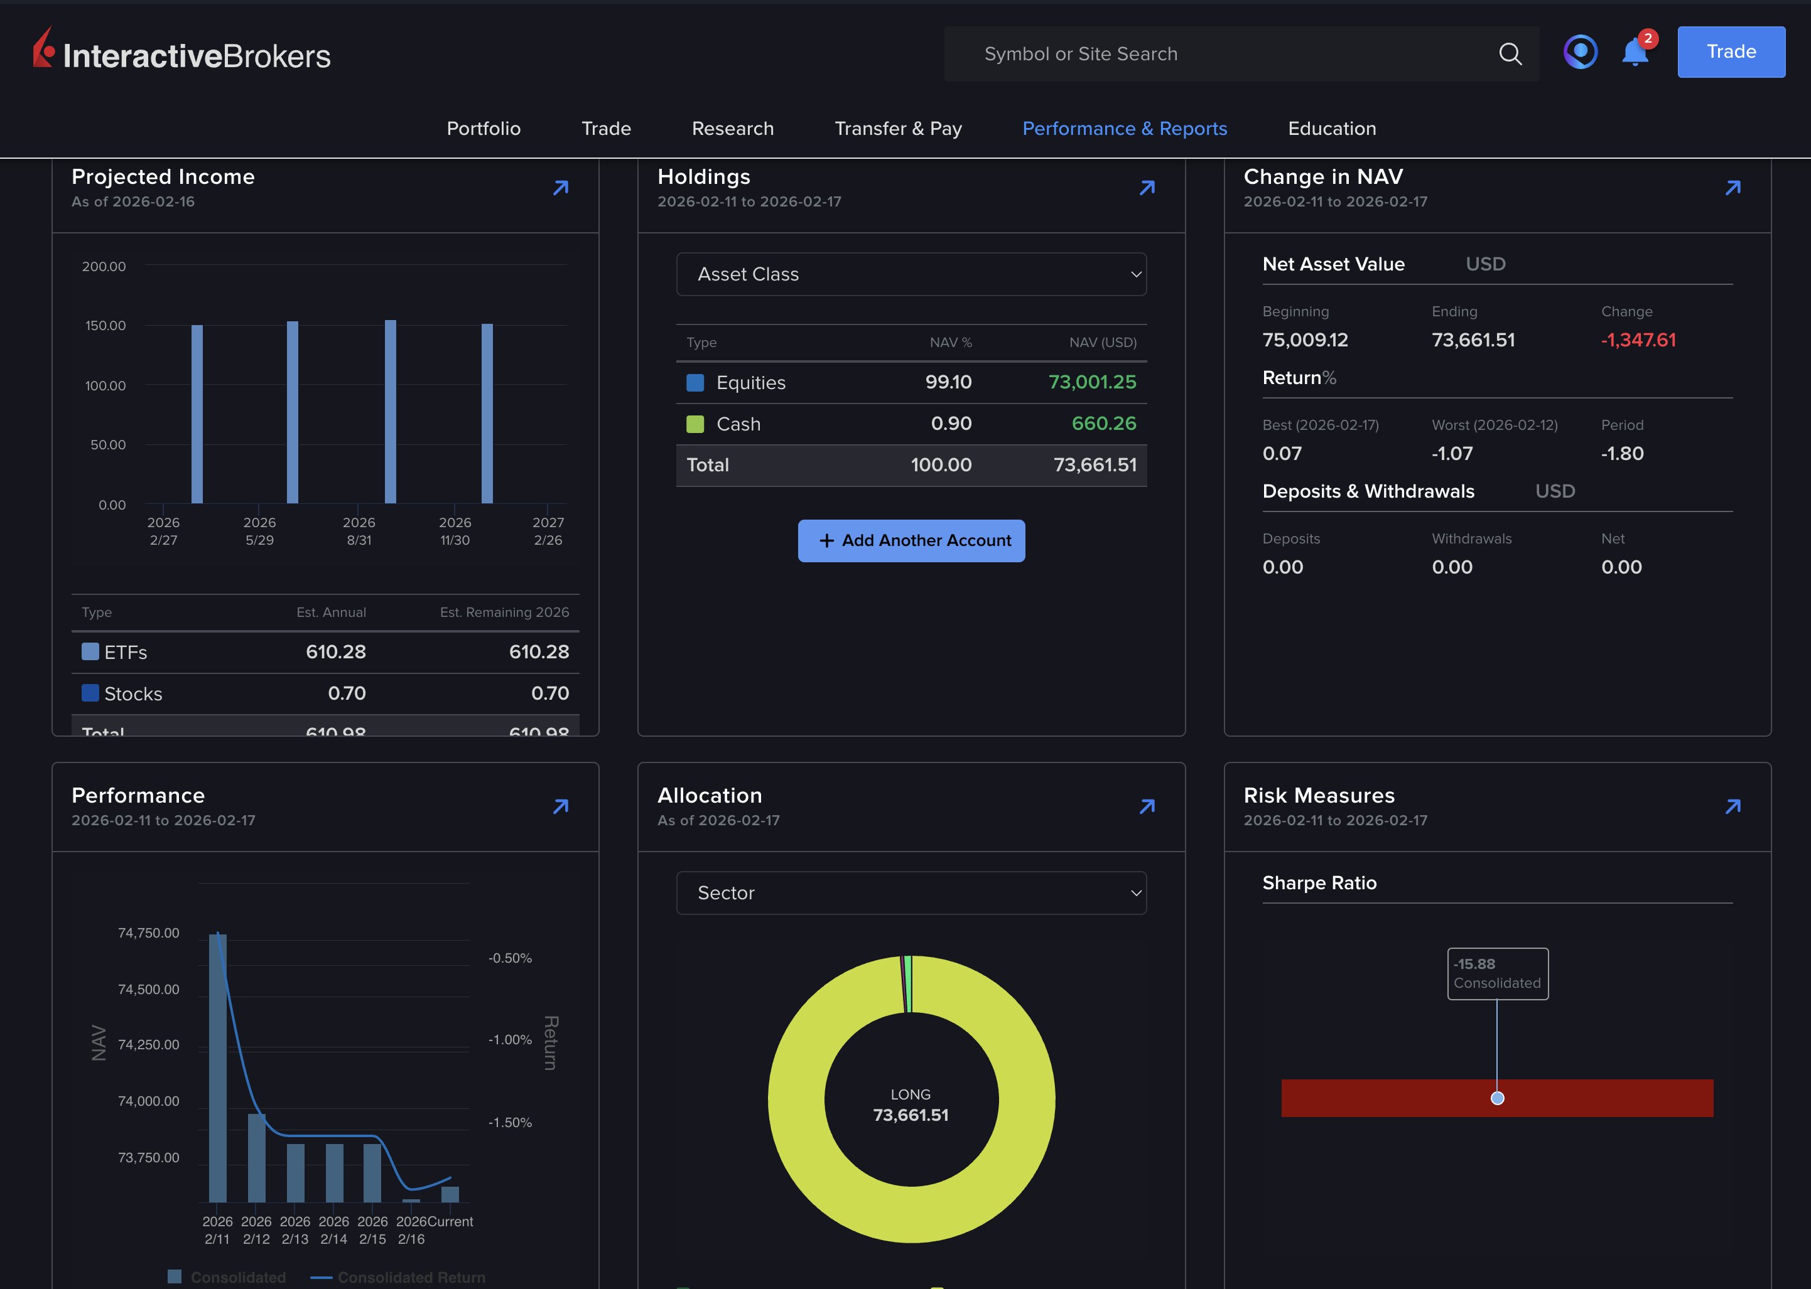Expand the Performance panel arrow
This screenshot has width=1811, height=1289.
point(561,806)
